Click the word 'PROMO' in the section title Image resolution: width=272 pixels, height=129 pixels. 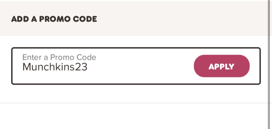click(55, 19)
